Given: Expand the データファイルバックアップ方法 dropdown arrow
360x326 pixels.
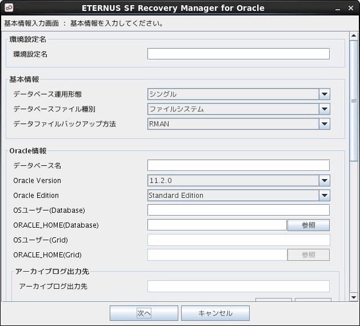Looking at the screenshot, I should tap(325, 124).
